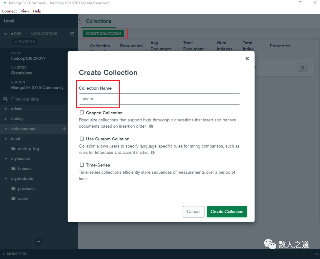This screenshot has height=259, width=320.
Task: Check Use Custom Collation option
Action: click(x=82, y=139)
